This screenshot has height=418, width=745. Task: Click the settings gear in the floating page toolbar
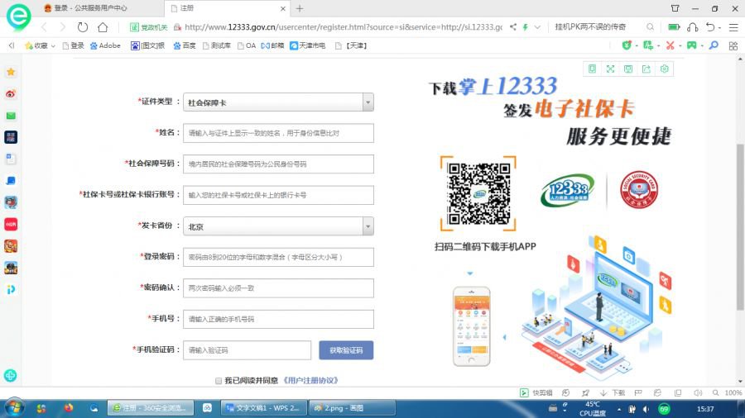[664, 69]
